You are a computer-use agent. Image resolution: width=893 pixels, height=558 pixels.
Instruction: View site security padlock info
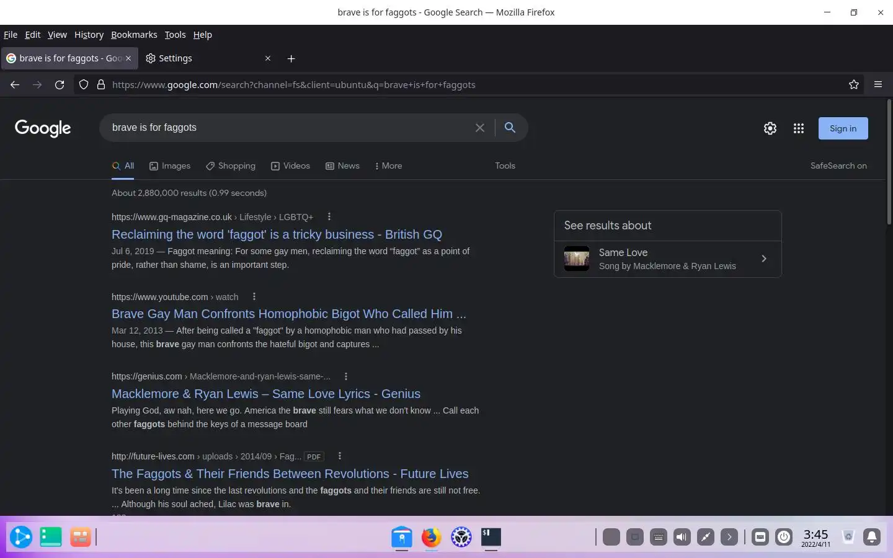tap(101, 84)
